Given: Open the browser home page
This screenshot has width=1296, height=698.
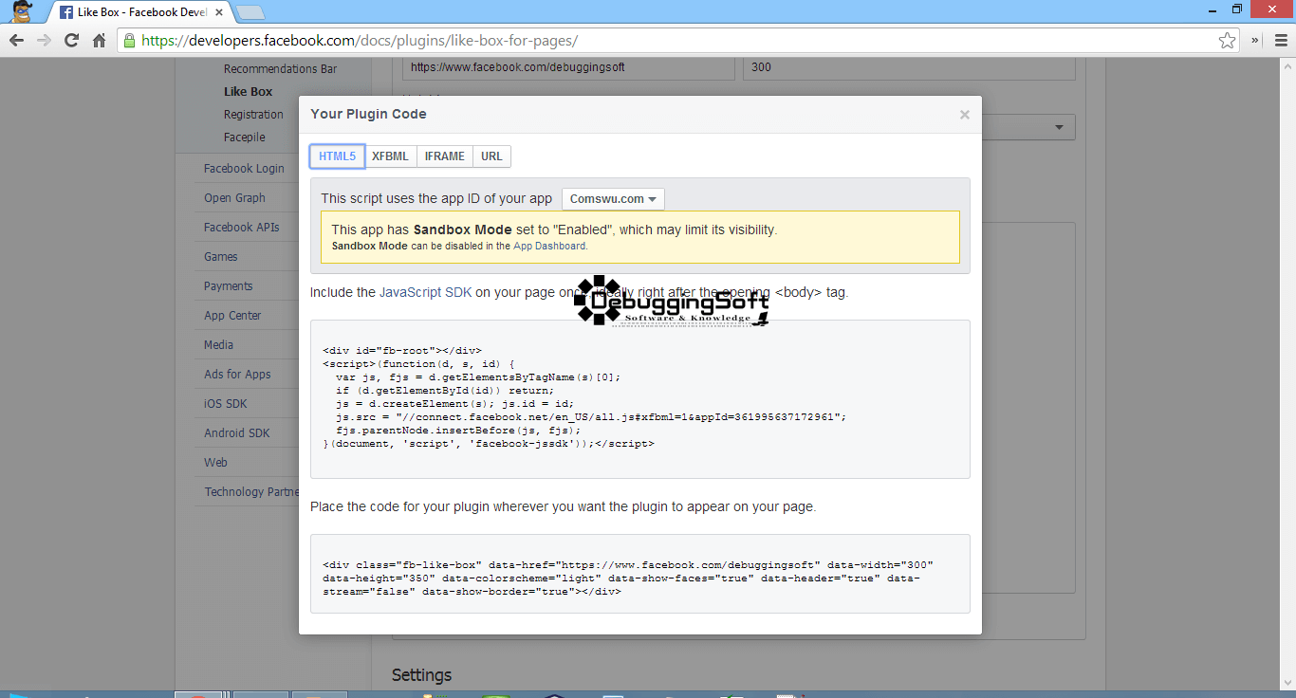Looking at the screenshot, I should [x=99, y=41].
